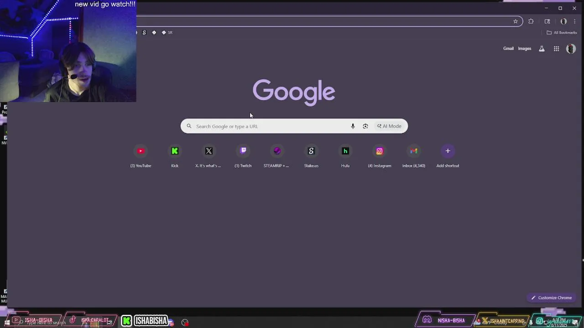Bookmark this tab with the star icon

tap(516, 21)
